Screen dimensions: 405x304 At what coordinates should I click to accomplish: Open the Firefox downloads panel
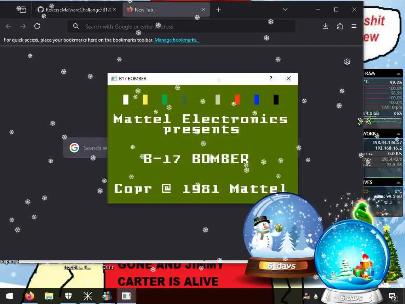click(326, 26)
